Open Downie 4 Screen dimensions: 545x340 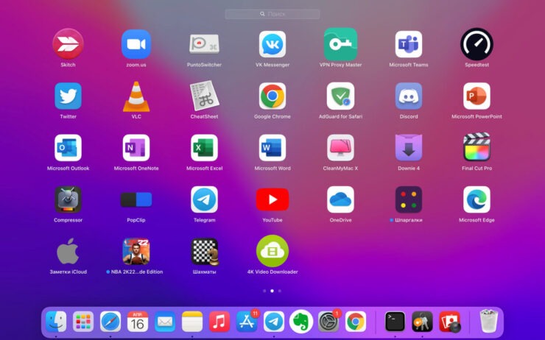[x=409, y=148]
